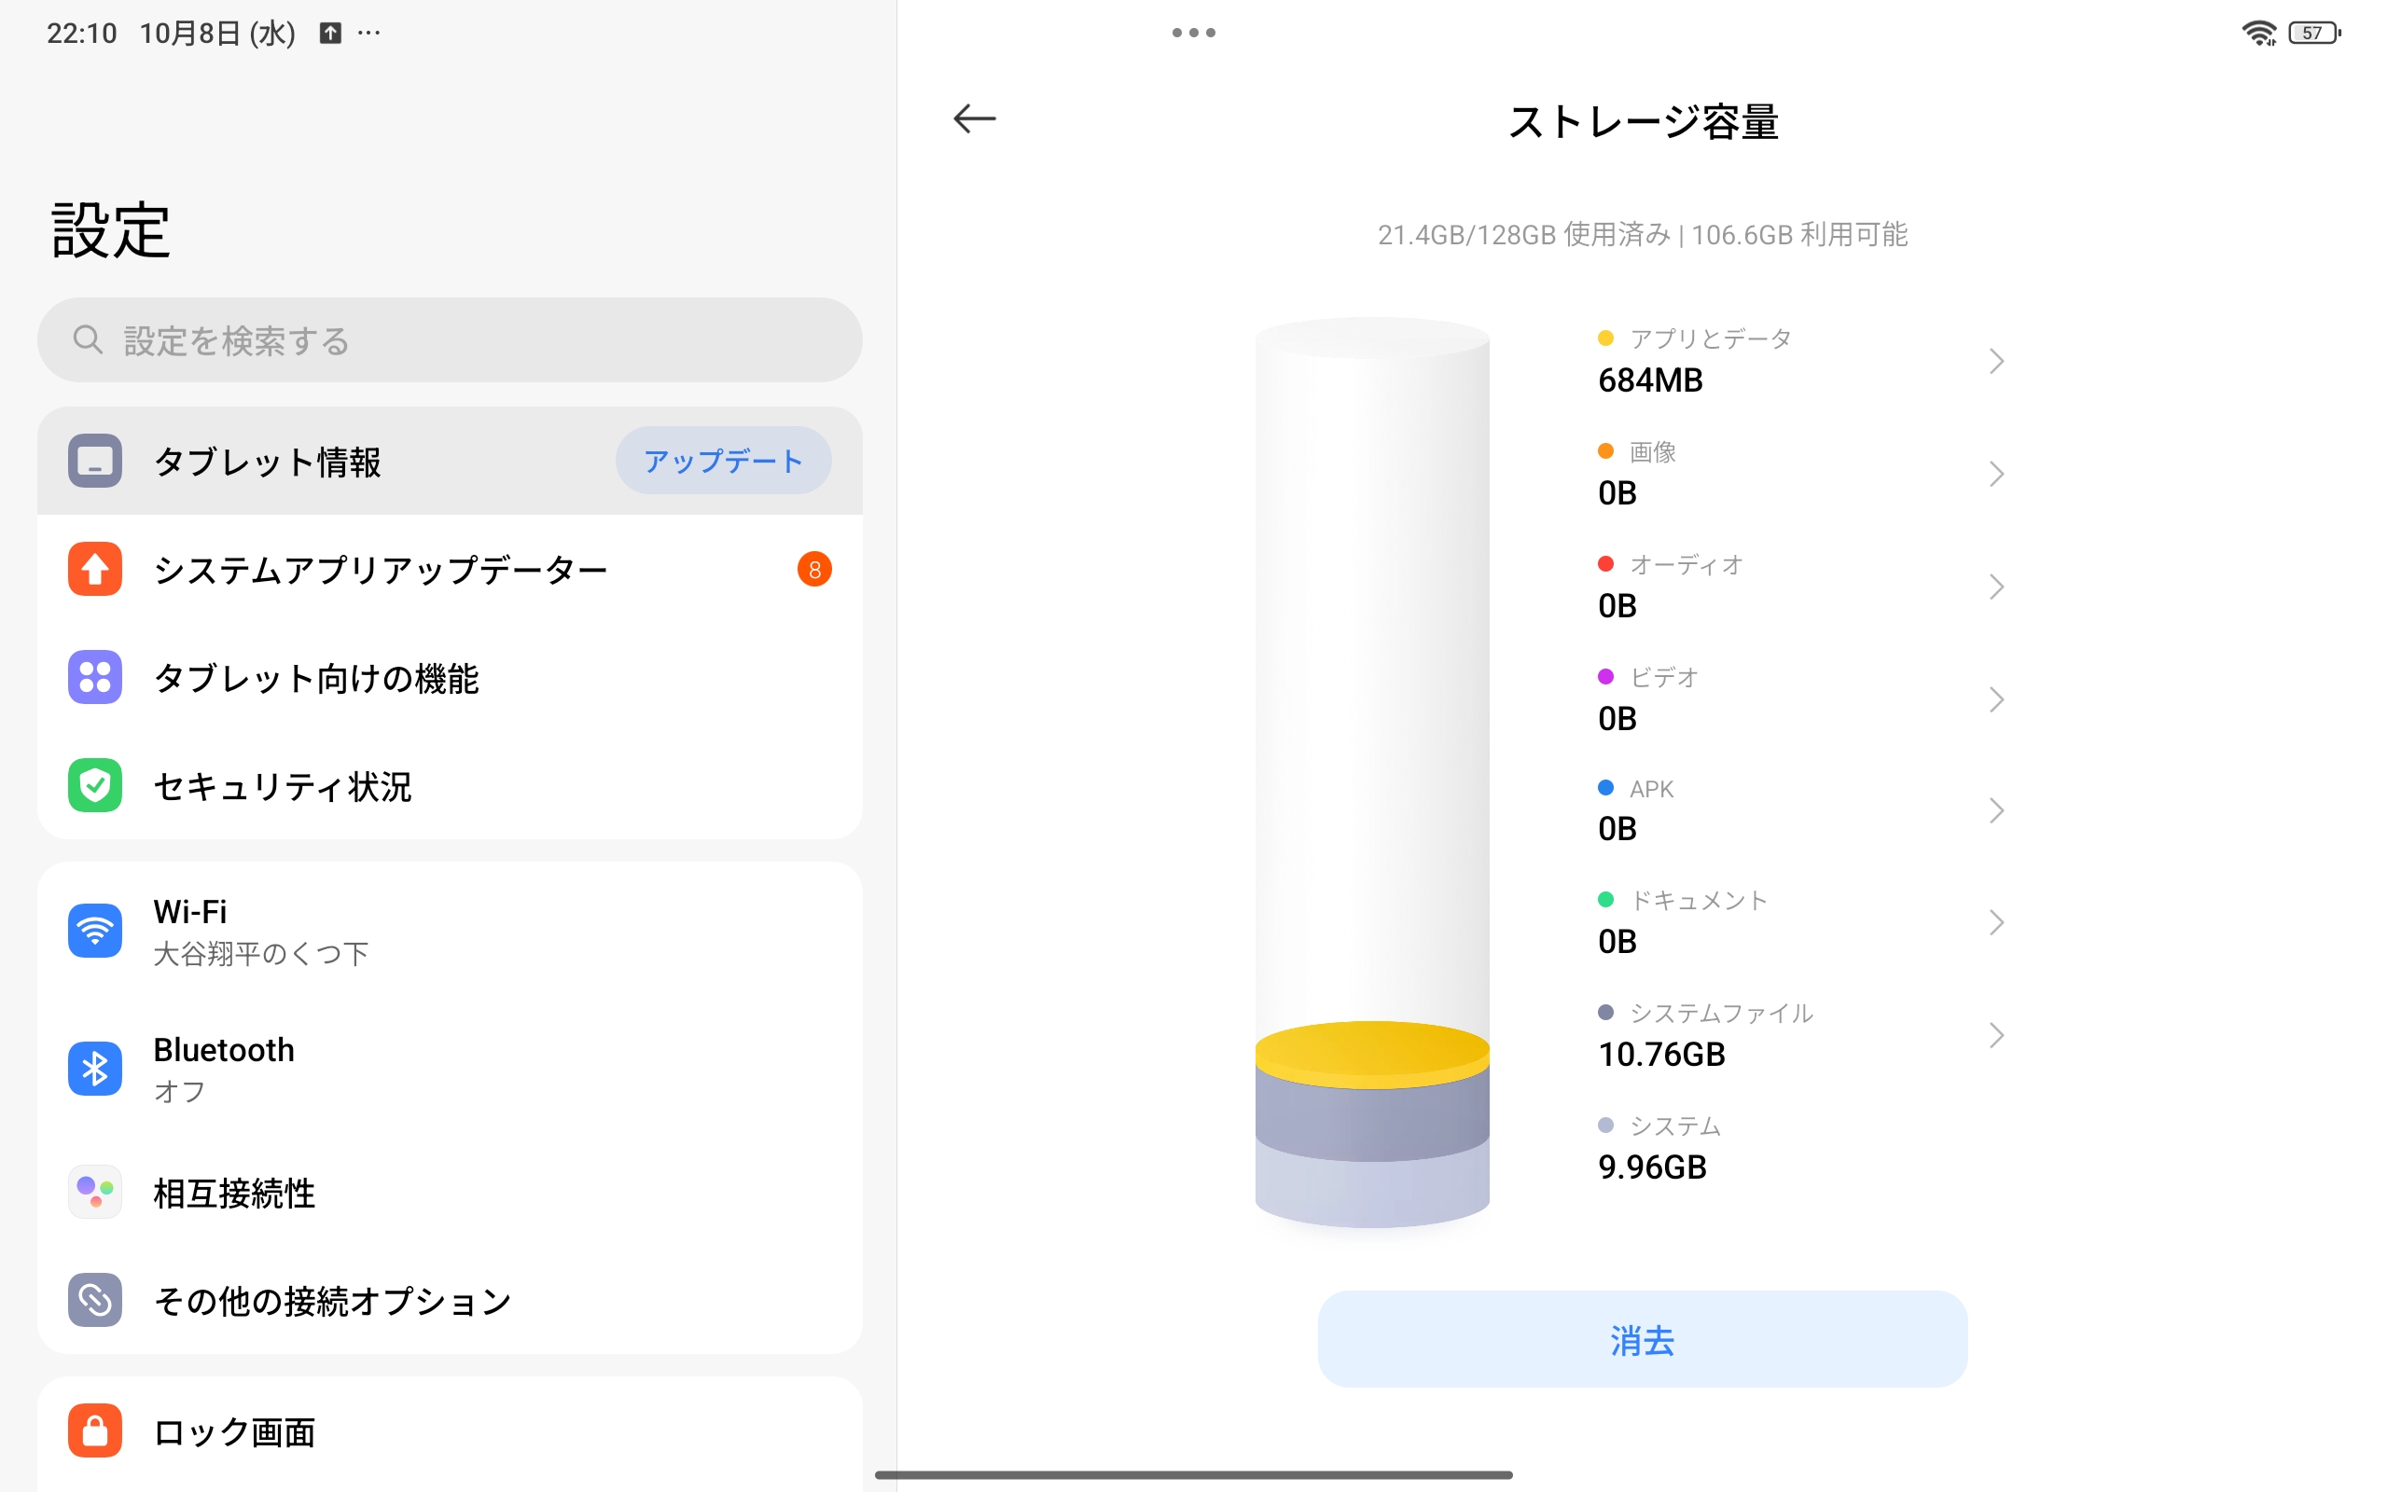
Task: Expand the アプリとデータ chevron
Action: coord(1995,361)
